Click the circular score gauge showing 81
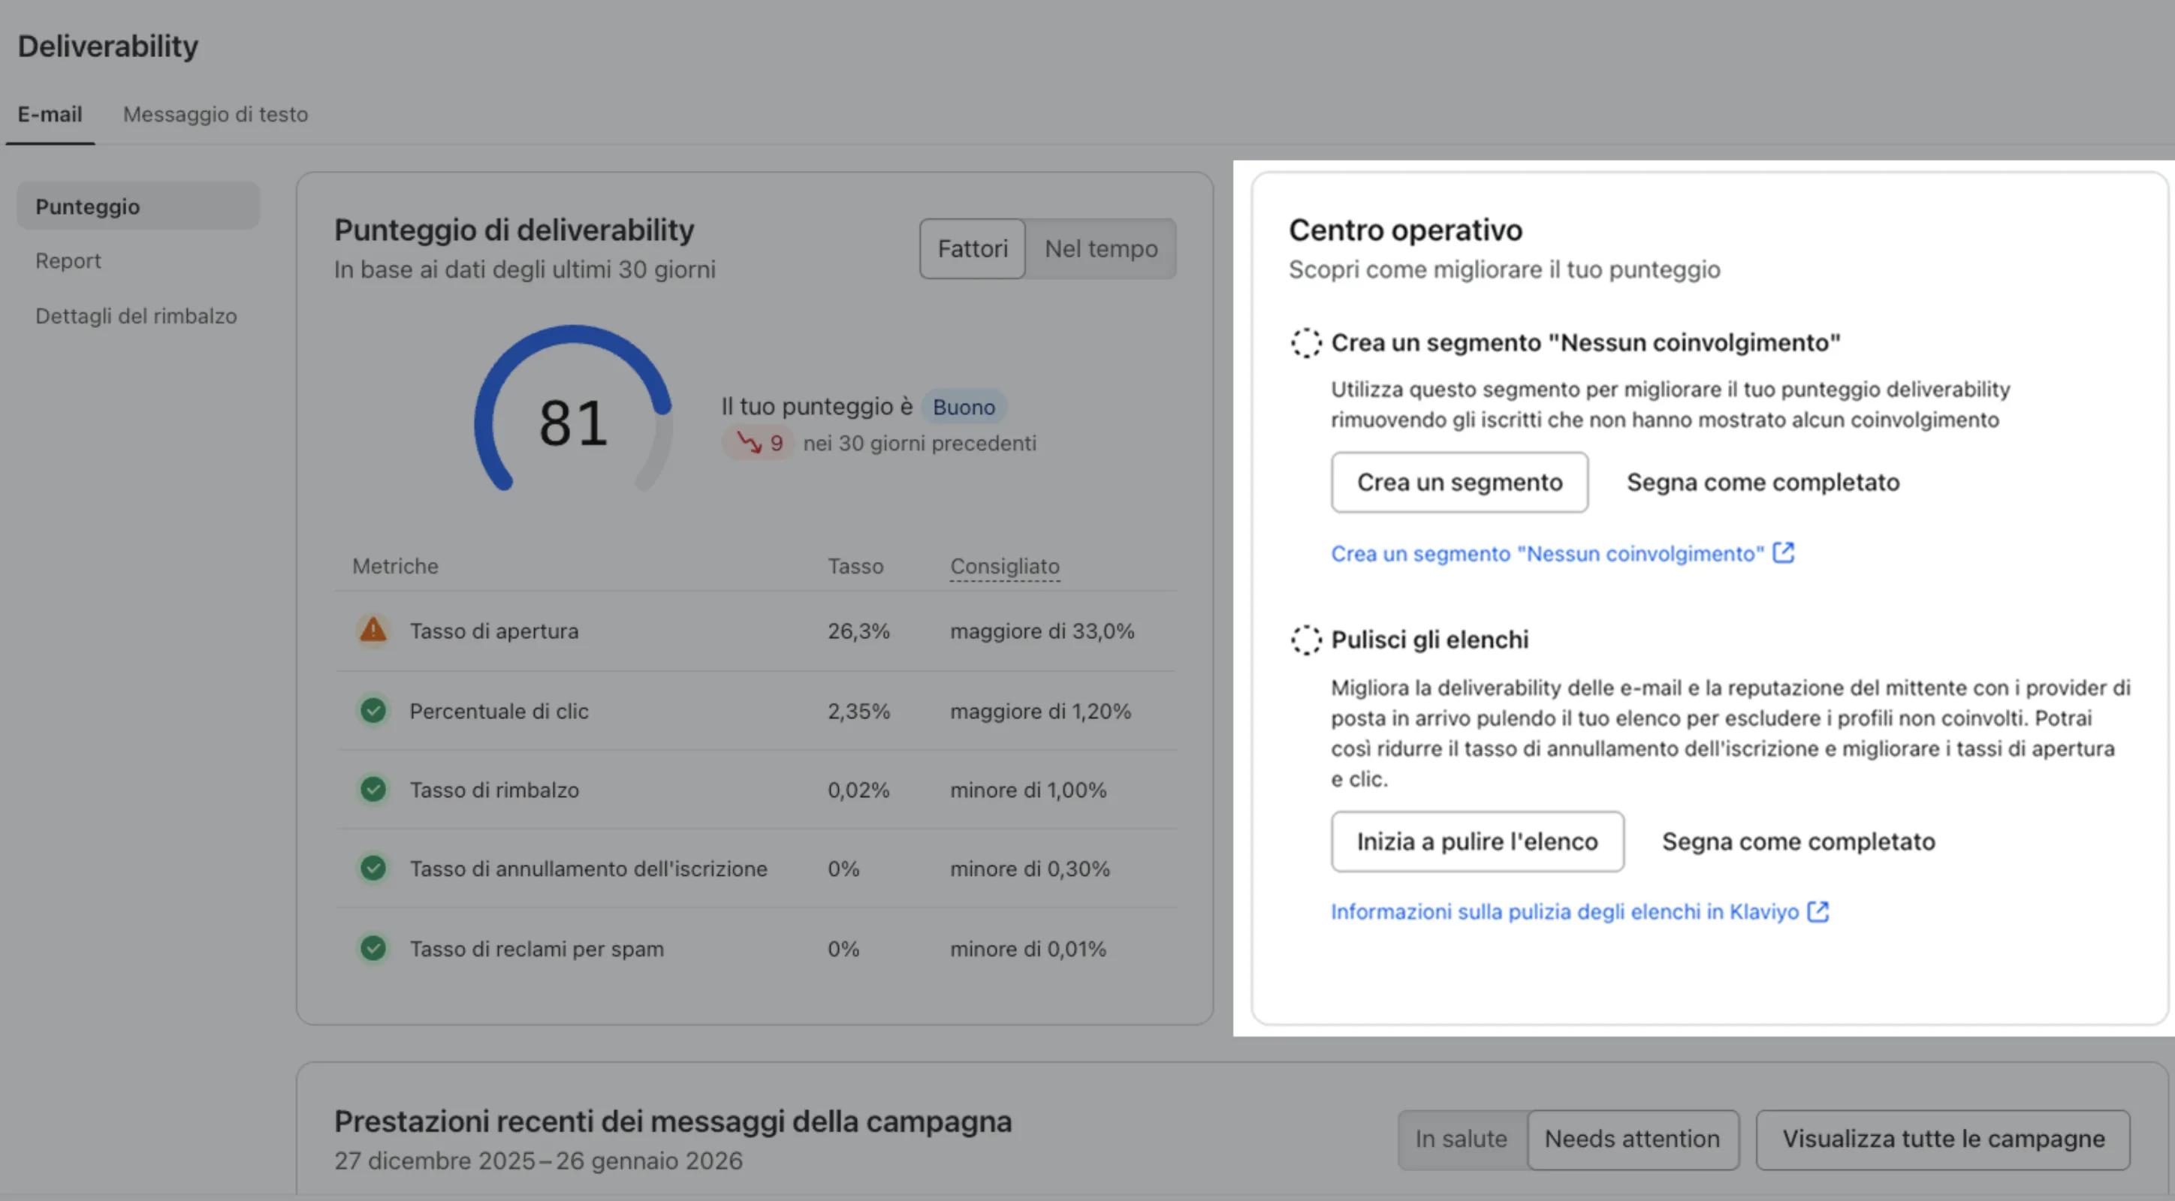 coord(572,420)
